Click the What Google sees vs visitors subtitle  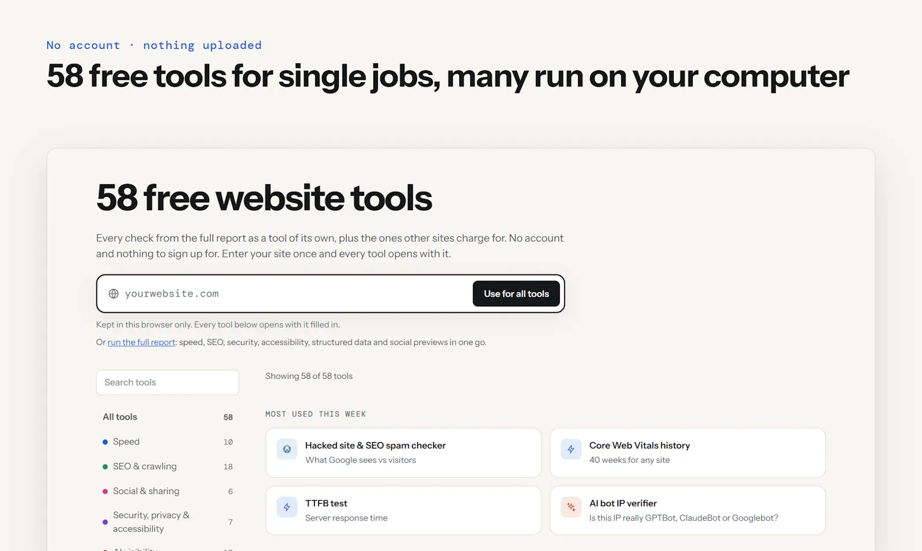tap(361, 460)
